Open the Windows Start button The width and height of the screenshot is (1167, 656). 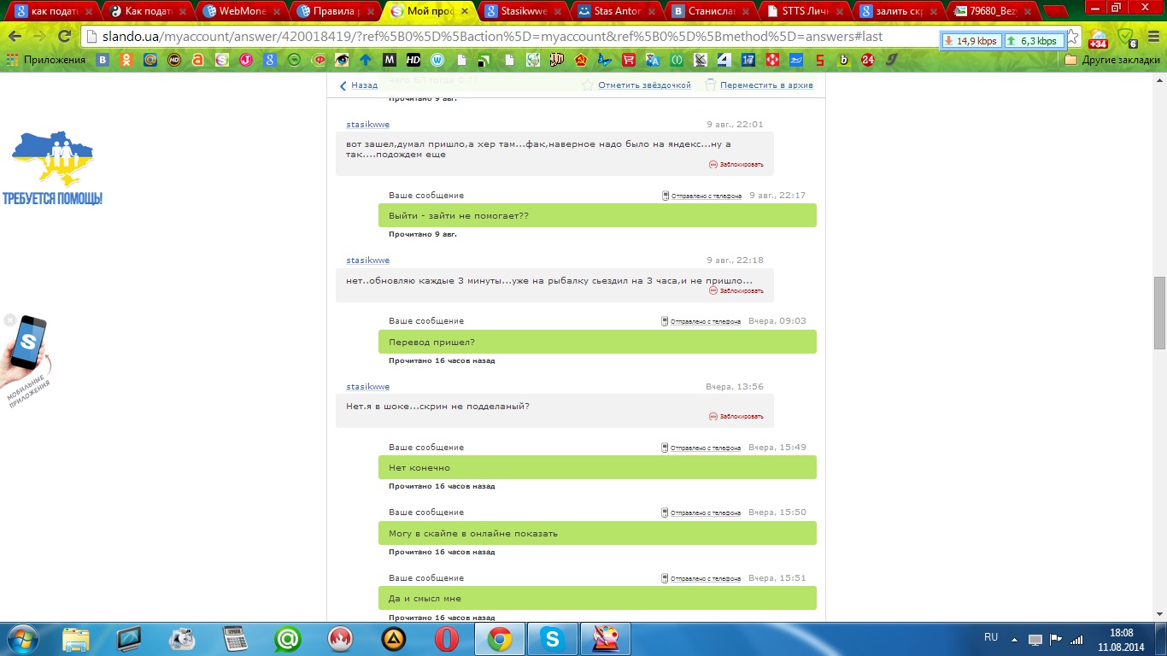[x=21, y=639]
